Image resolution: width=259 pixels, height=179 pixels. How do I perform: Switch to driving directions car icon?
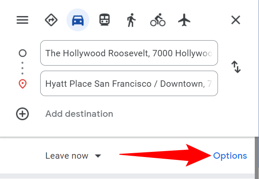[x=78, y=20]
